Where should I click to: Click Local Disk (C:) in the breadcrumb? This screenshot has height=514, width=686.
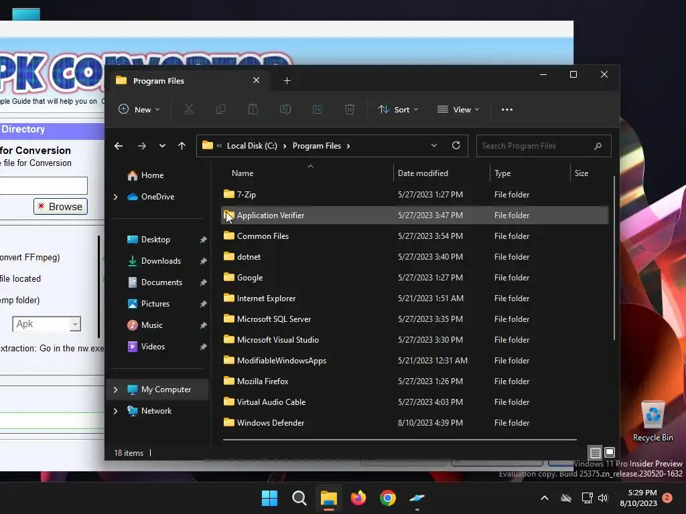(252, 146)
